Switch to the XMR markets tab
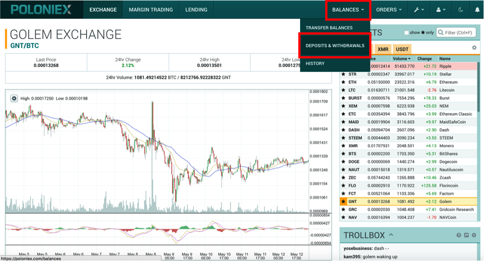This screenshot has width=484, height=261. (x=383, y=49)
